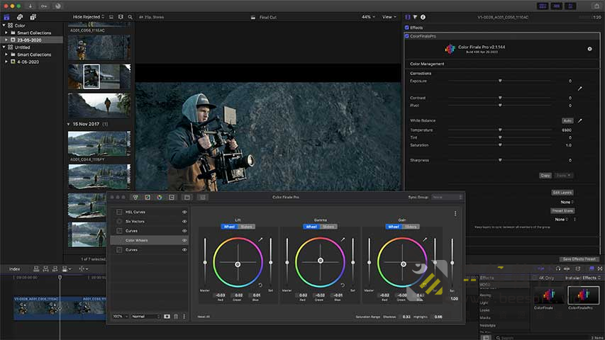
Task: Open the color inspector triangle icon
Action: pyautogui.click(x=415, y=17)
